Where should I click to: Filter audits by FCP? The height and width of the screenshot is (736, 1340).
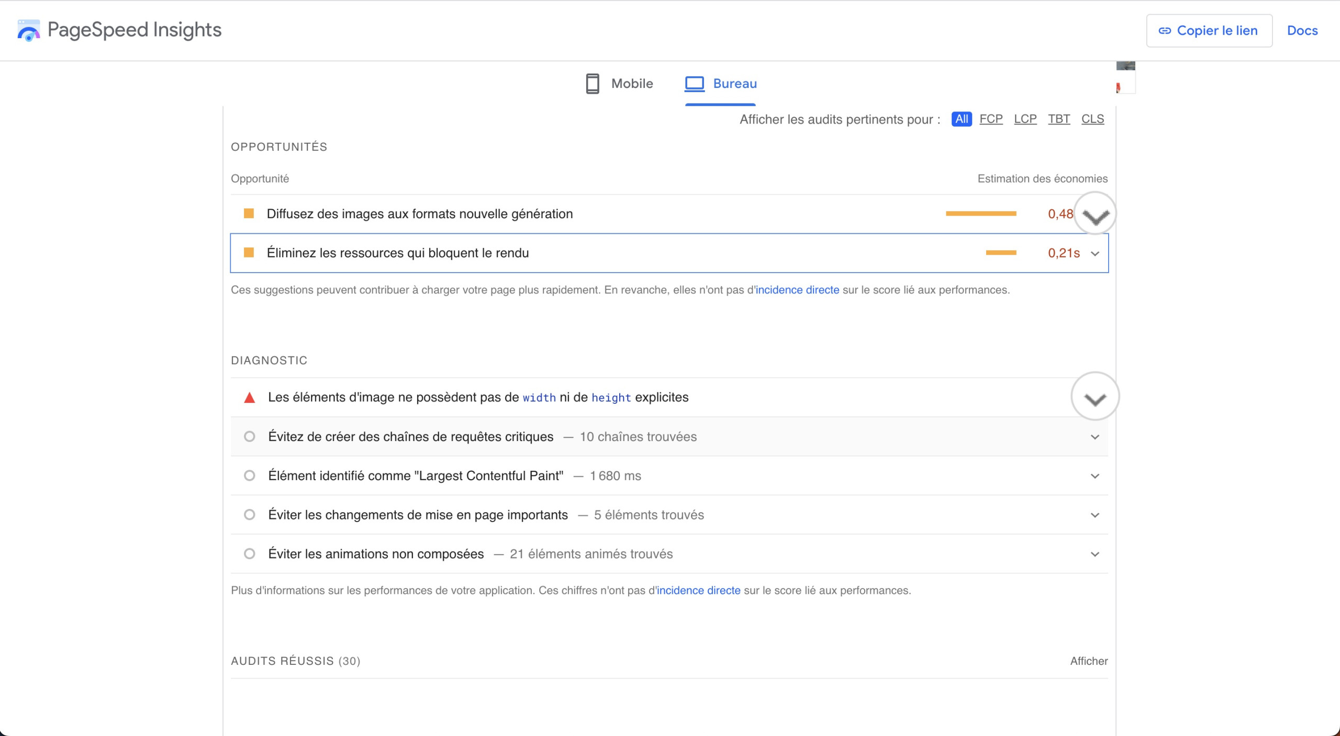991,119
